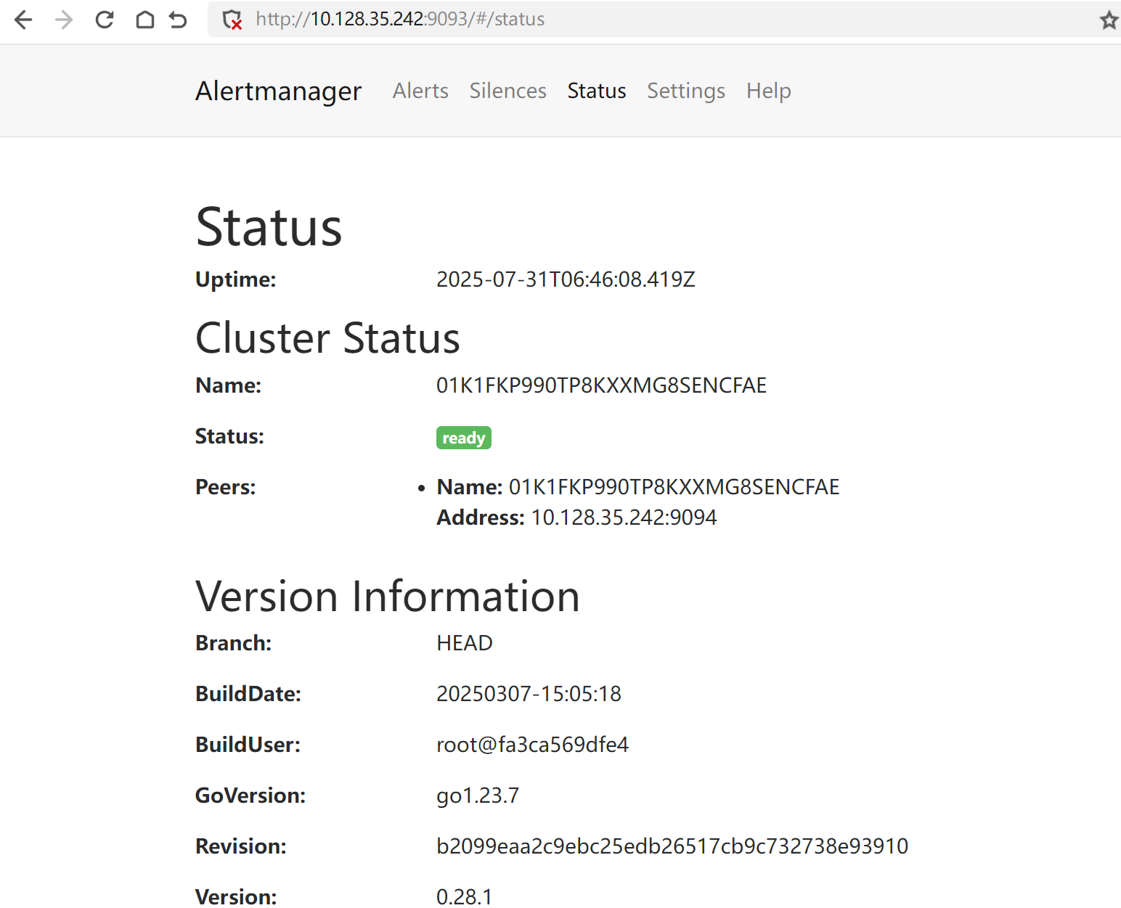Click the Peers: label
This screenshot has width=1121, height=908.
226,487
